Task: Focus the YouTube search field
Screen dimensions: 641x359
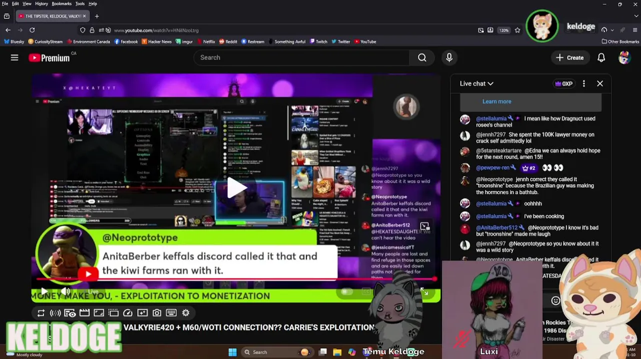Action: (x=301, y=58)
